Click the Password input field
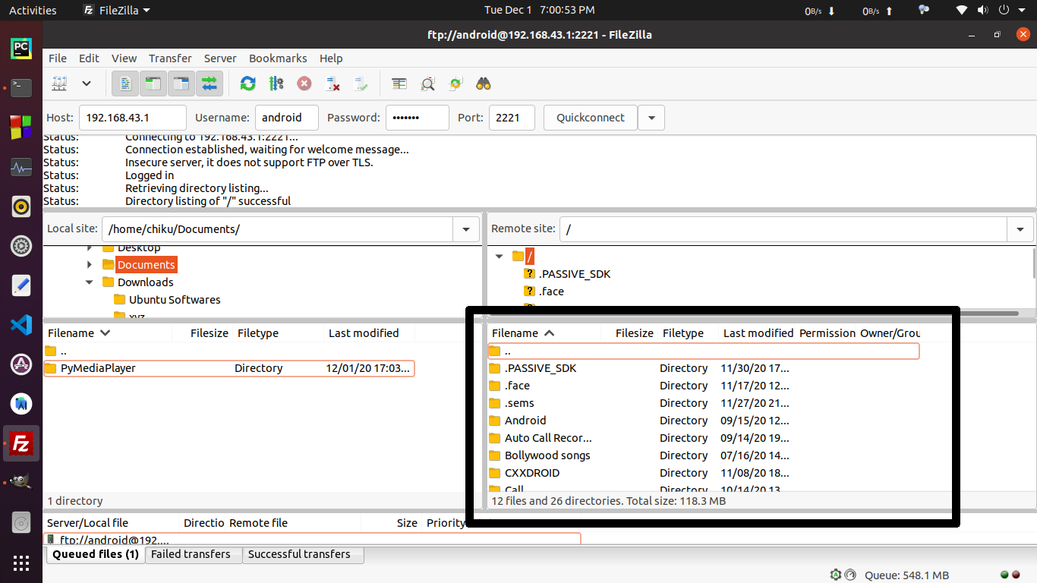Image resolution: width=1037 pixels, height=583 pixels. click(418, 118)
